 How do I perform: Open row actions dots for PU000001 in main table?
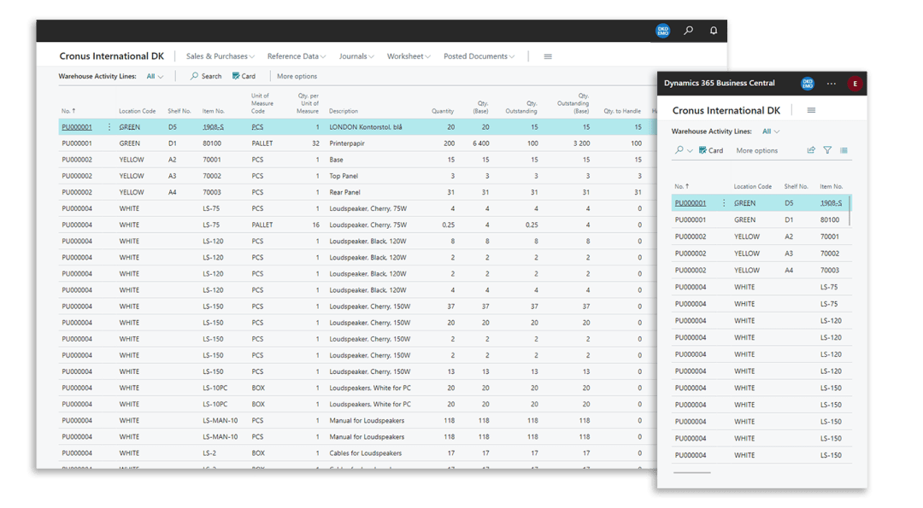click(109, 127)
